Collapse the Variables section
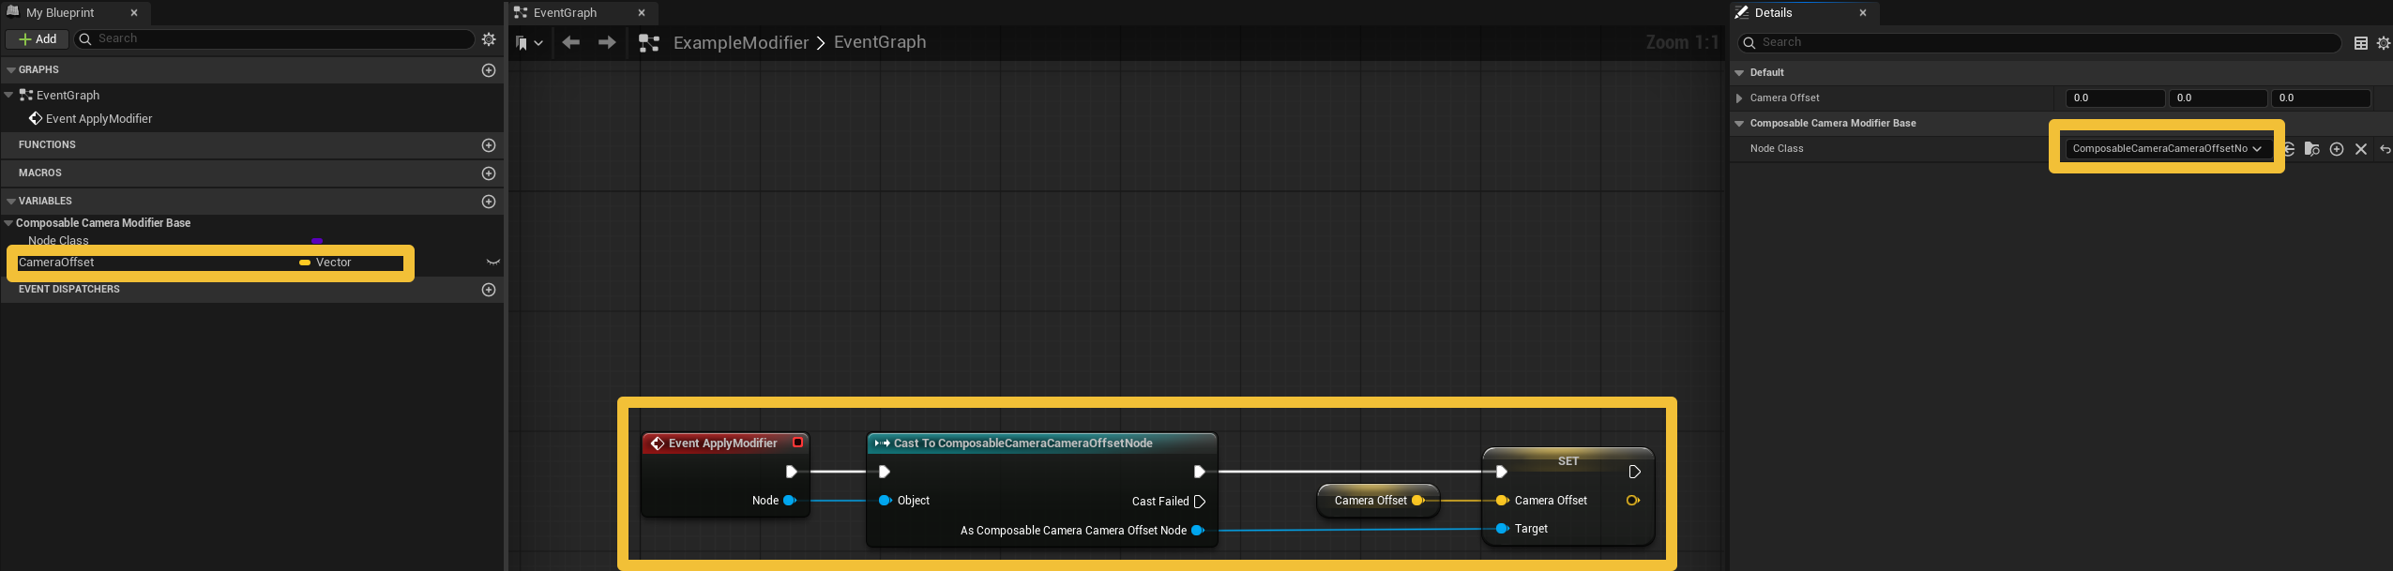 (x=10, y=202)
